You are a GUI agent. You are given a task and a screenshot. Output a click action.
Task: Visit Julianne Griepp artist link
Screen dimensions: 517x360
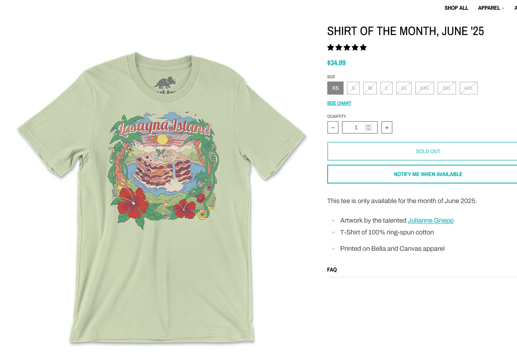(x=430, y=221)
